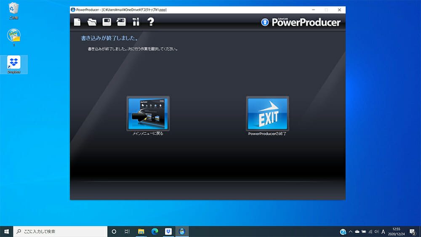Image resolution: width=421 pixels, height=237 pixels.
Task: Toggle the IME input mode A indicator
Action: click(x=383, y=232)
